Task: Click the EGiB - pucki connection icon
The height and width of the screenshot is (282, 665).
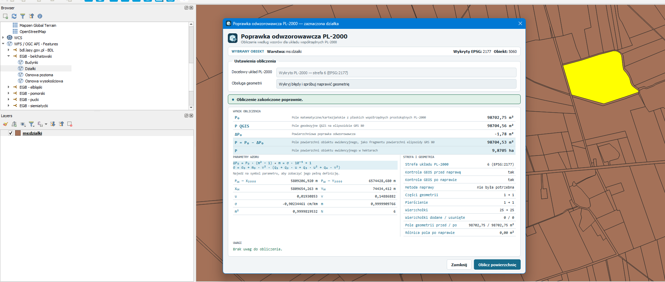Action: coord(15,100)
